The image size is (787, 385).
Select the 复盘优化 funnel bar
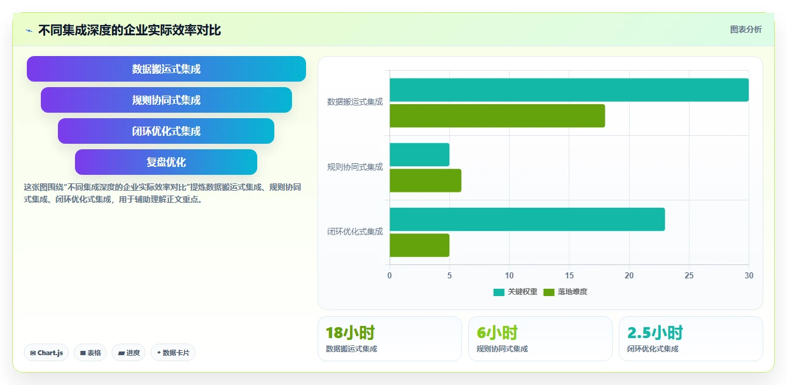(x=166, y=162)
